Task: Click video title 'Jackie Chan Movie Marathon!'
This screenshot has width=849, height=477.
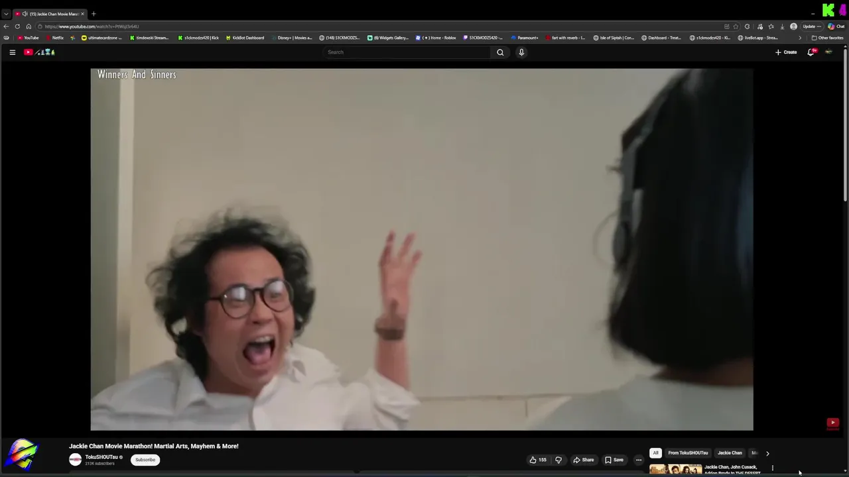Action: click(154, 446)
